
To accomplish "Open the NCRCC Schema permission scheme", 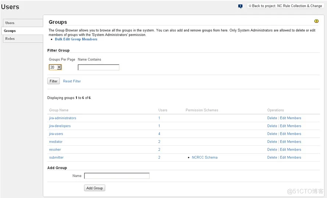I will pyautogui.click(x=205, y=158).
